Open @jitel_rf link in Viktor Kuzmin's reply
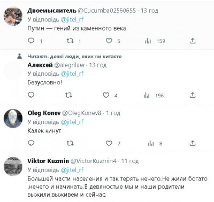The width and height of the screenshot is (214, 202). pos(72,170)
